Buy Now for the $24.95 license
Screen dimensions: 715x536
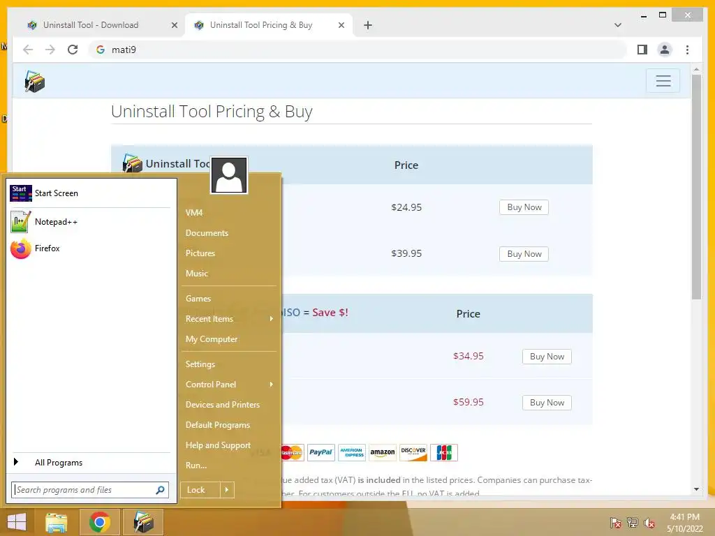[524, 207]
